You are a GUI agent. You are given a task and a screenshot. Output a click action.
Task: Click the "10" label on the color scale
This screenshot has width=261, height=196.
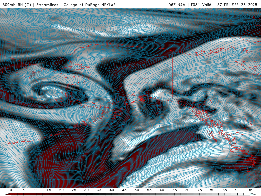pyautogui.click(x=36, y=190)
